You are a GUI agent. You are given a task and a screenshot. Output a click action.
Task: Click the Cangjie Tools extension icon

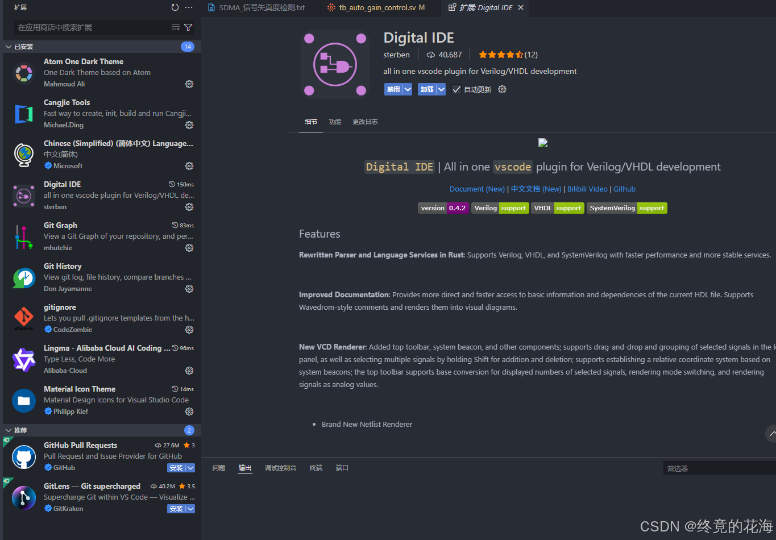(24, 114)
